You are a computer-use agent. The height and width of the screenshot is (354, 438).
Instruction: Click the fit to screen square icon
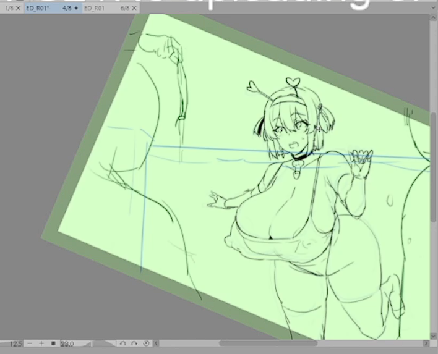pos(53,343)
